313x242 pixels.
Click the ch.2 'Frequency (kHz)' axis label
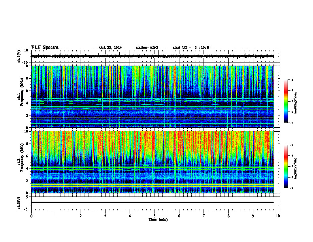click(22, 157)
